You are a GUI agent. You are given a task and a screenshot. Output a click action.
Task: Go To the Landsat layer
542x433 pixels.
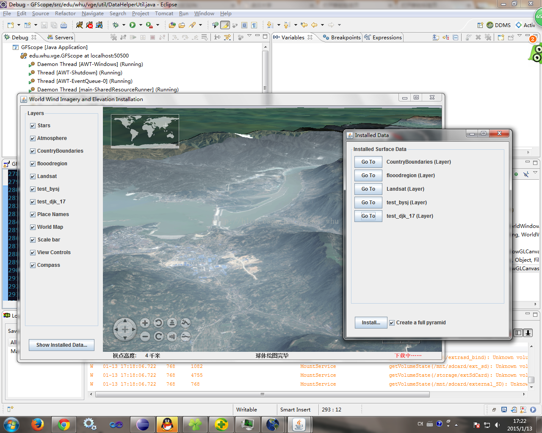368,189
